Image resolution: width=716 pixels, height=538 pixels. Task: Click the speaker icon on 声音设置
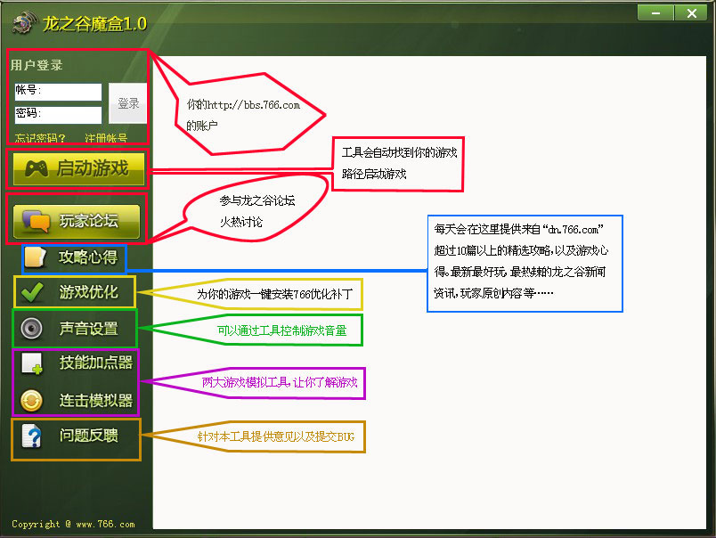tap(28, 329)
